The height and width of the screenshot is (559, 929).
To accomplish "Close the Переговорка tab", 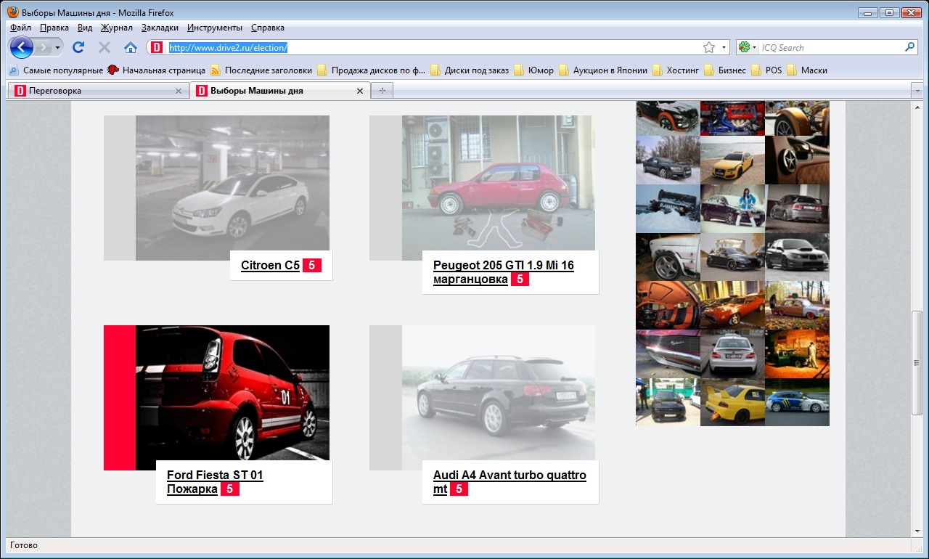I will coord(179,91).
